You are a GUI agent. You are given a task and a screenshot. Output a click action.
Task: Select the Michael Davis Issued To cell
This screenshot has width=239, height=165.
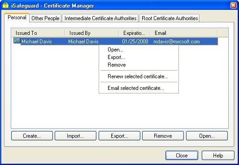click(37, 42)
